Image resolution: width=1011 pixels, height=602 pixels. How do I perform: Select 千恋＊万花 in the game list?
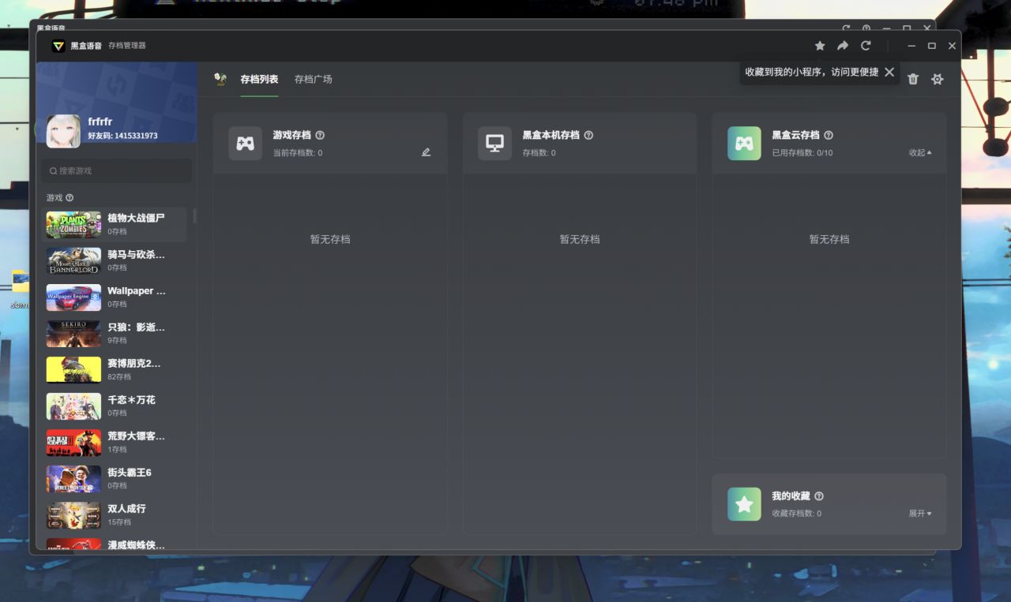[x=115, y=406]
